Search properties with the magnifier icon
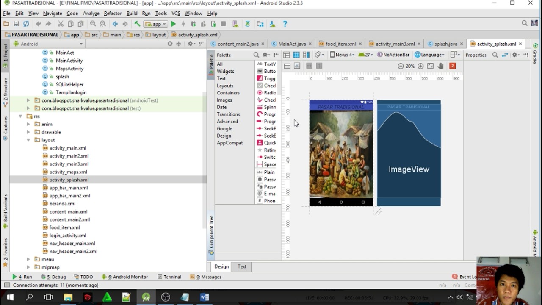The height and width of the screenshot is (305, 542). tap(495, 55)
